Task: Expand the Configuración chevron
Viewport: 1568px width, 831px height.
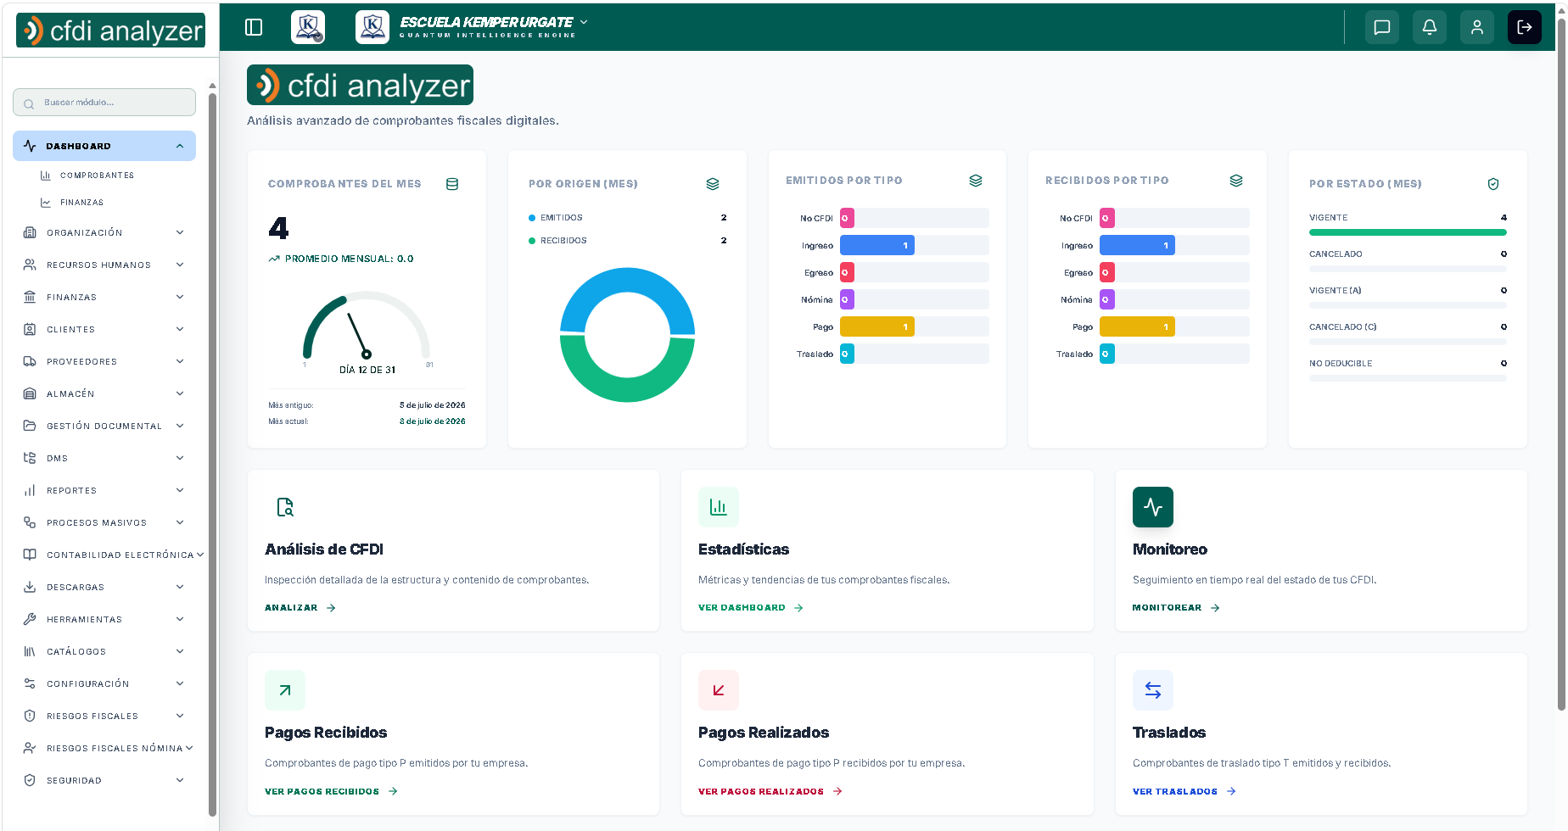Action: 180,683
